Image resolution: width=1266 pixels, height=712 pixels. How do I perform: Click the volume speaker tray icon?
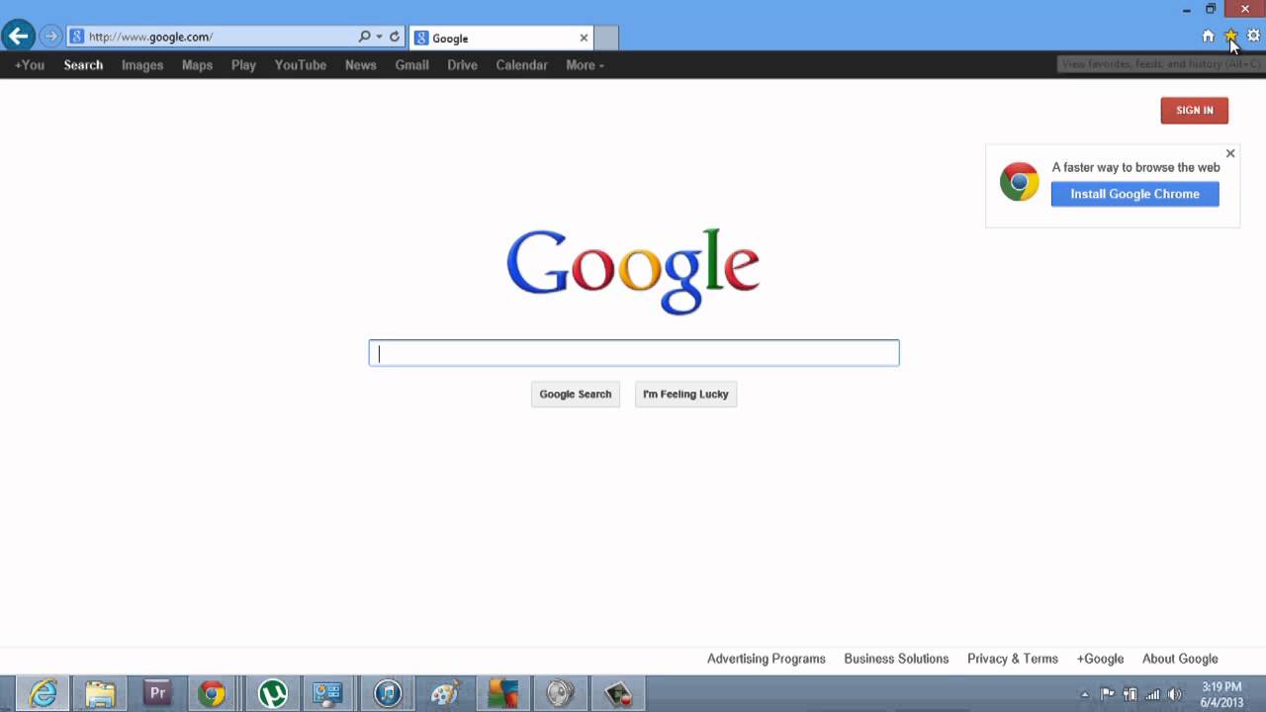tap(1175, 694)
